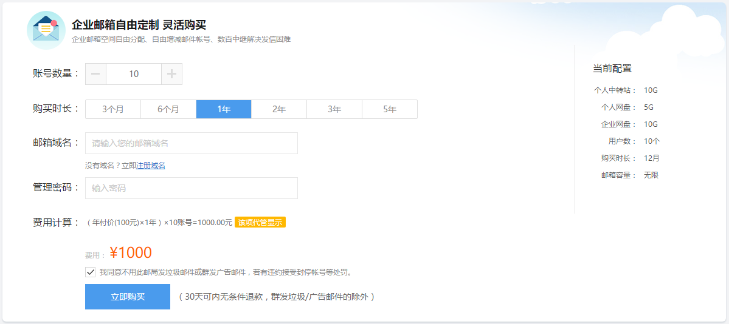Open the 注册域名 link
This screenshot has height=324, width=729.
click(151, 165)
